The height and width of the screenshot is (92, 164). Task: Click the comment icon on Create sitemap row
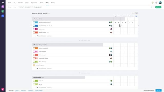click(47, 26)
